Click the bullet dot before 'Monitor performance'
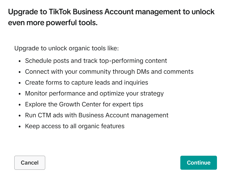 (x=20, y=94)
